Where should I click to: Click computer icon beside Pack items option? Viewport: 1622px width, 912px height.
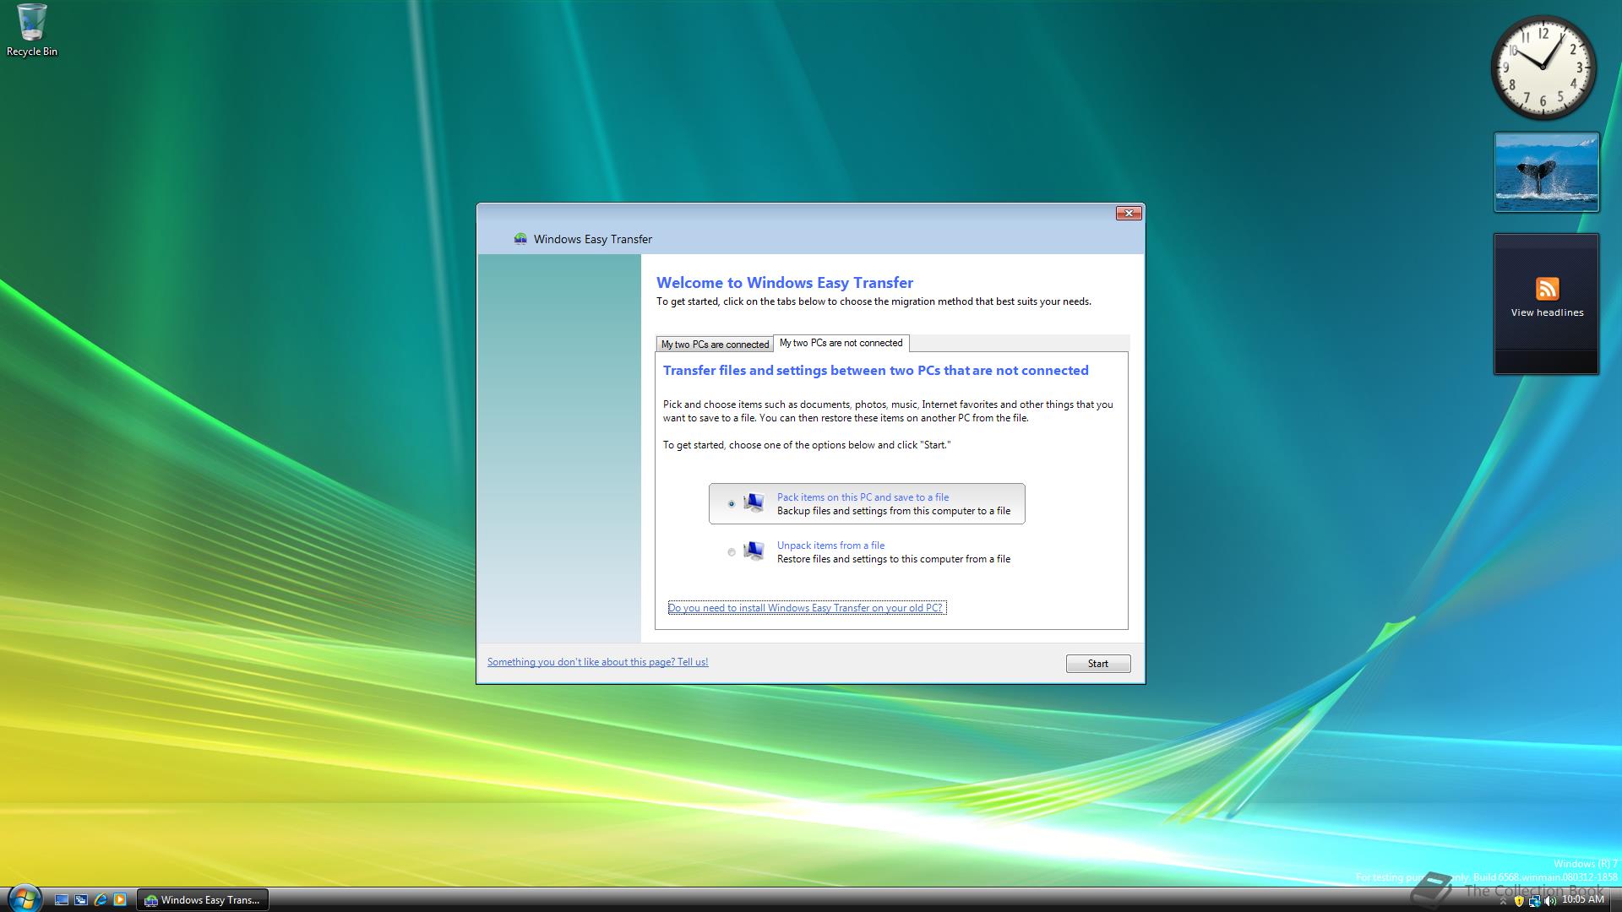(x=754, y=503)
